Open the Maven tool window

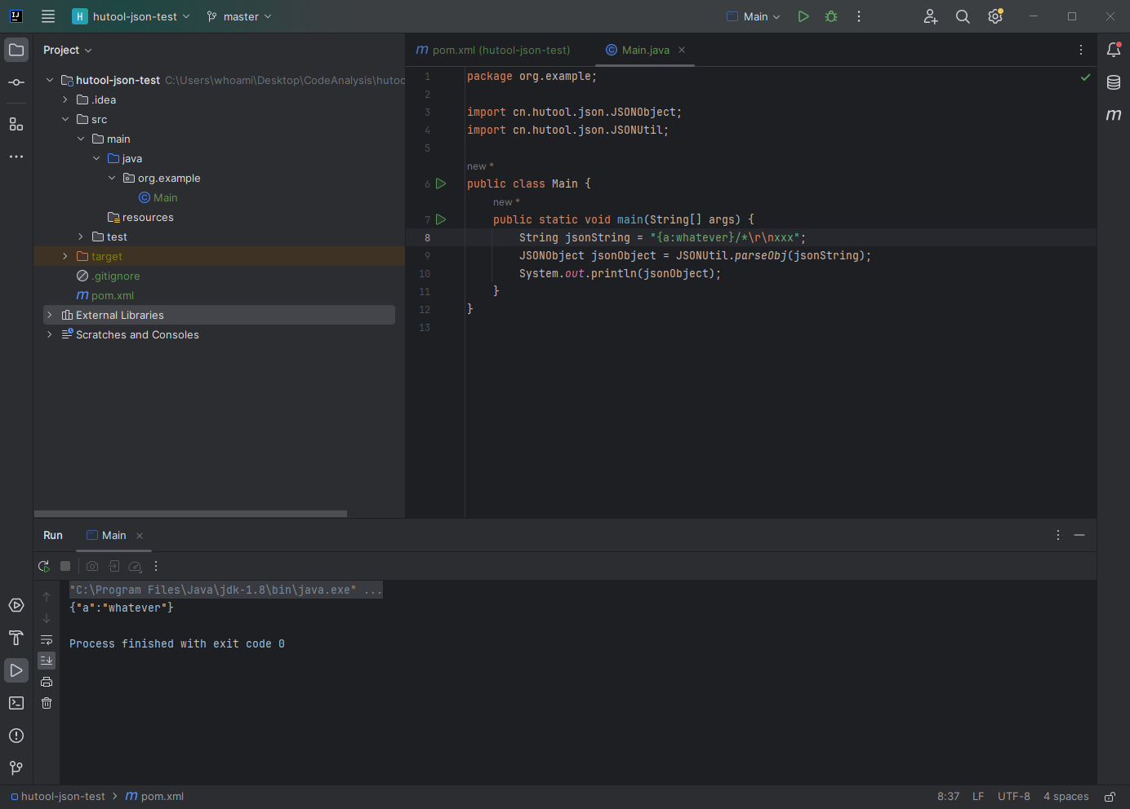click(x=1114, y=115)
